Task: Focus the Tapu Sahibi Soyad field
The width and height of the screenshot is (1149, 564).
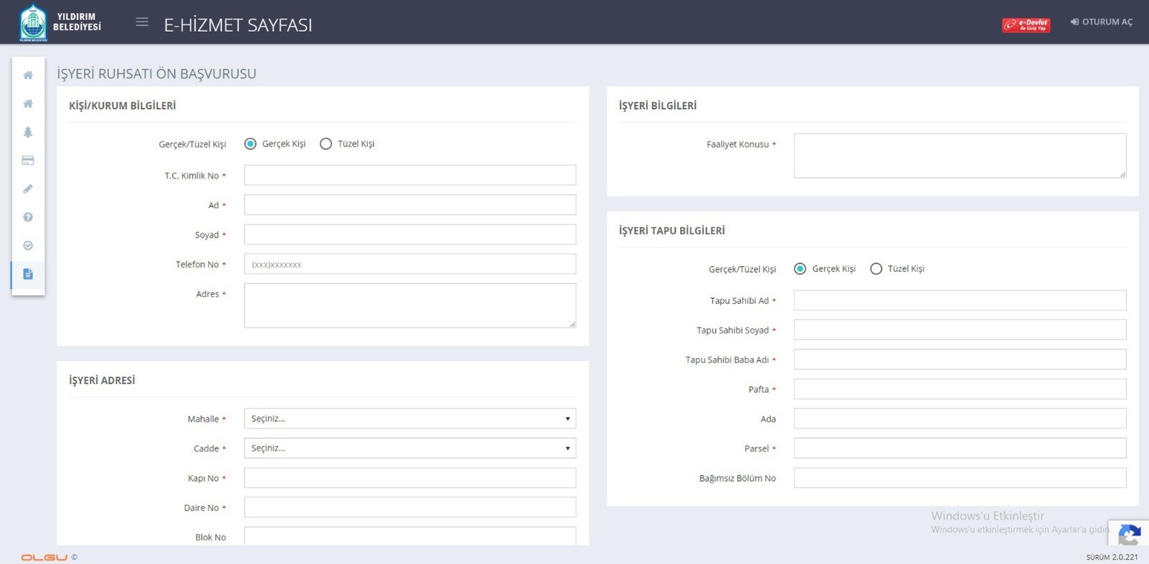Action: pos(960,329)
